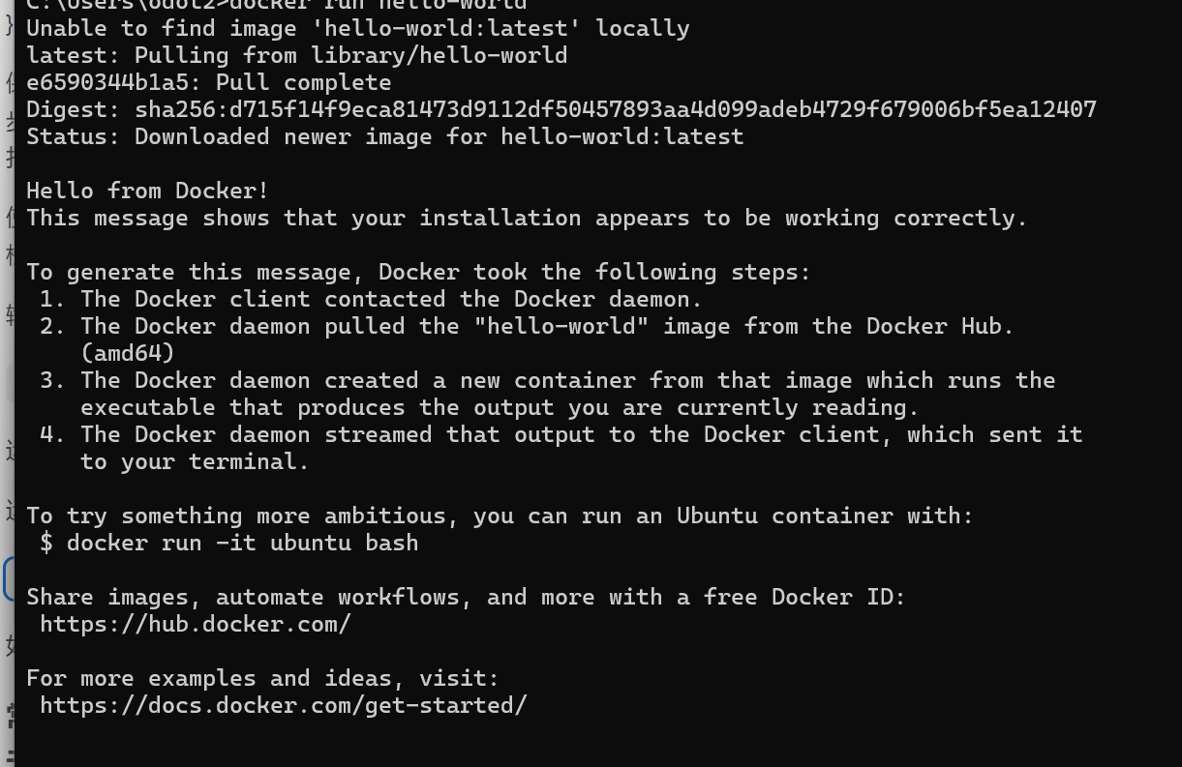
Task: Click the 'Share images, automate workflows' line
Action: coord(466,597)
